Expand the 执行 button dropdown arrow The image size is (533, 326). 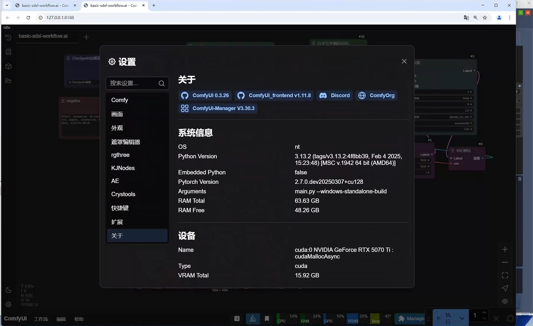(462, 319)
